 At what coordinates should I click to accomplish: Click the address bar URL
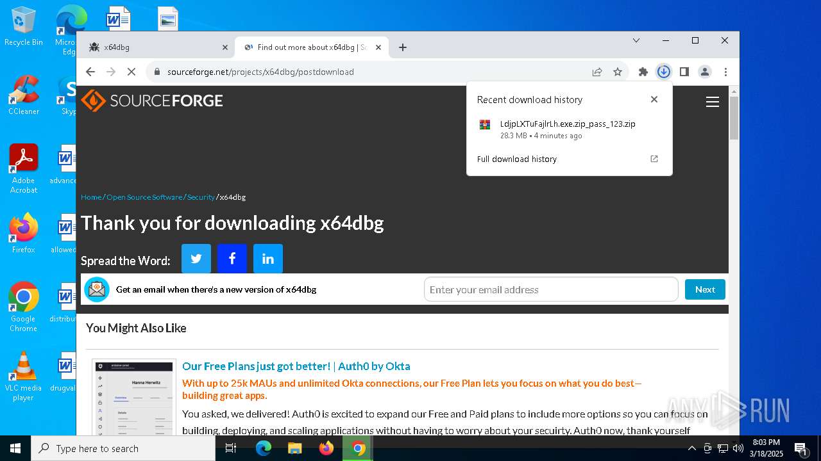(260, 72)
